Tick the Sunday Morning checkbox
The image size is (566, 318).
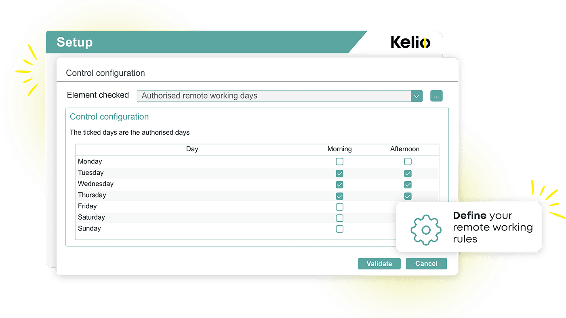coord(340,229)
